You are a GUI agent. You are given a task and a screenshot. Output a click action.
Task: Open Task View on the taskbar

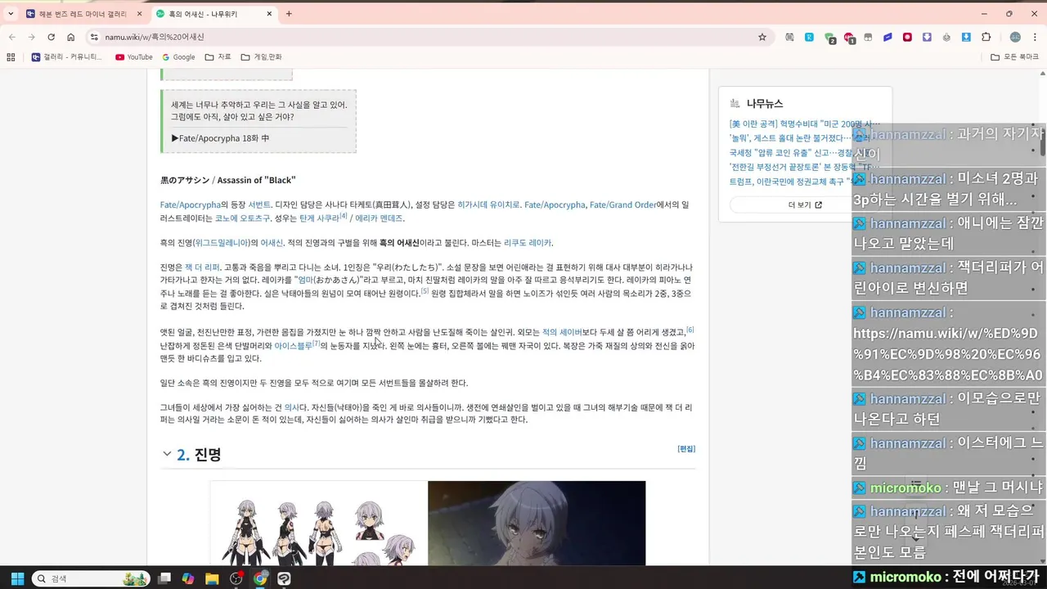[164, 578]
